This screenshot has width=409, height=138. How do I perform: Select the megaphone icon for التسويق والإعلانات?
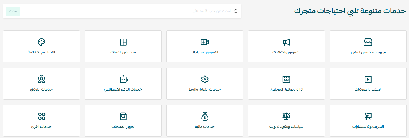[286, 42]
